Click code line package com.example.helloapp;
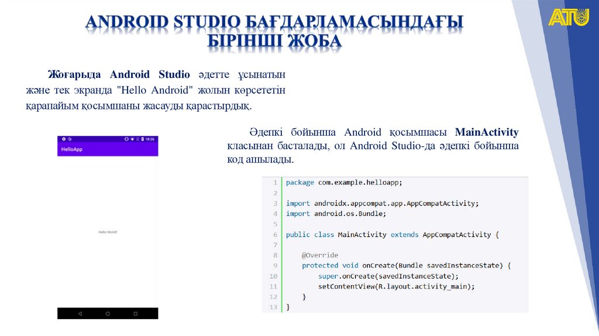 point(344,183)
